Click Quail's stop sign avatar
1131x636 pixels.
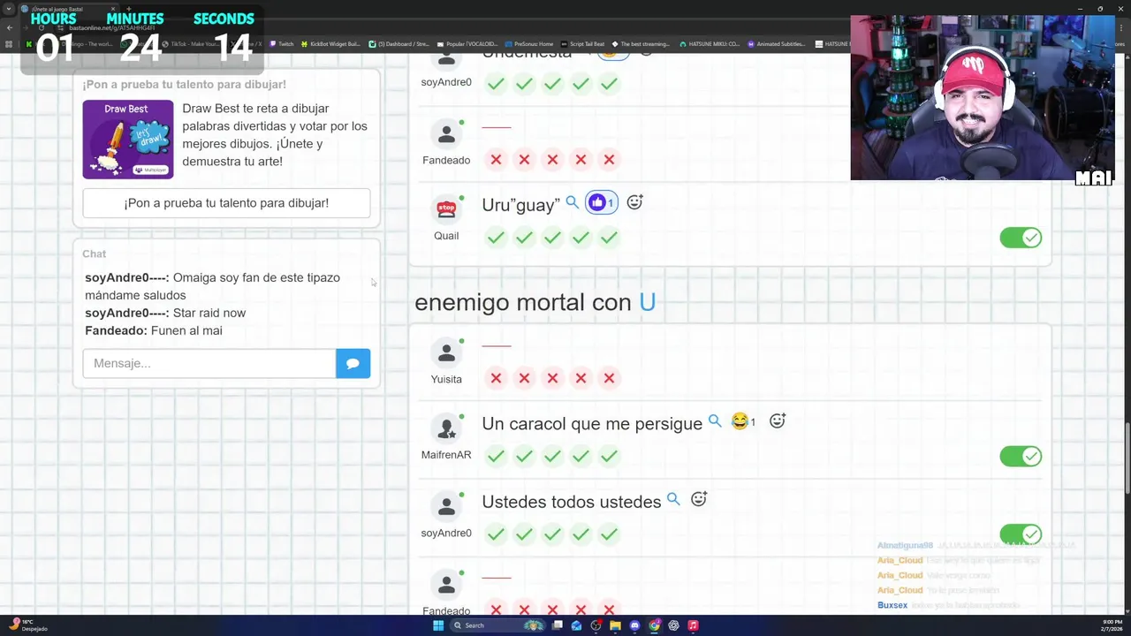pyautogui.click(x=446, y=209)
